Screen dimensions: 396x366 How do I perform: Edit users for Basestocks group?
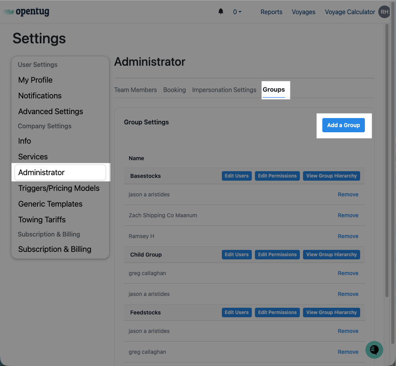click(x=236, y=176)
